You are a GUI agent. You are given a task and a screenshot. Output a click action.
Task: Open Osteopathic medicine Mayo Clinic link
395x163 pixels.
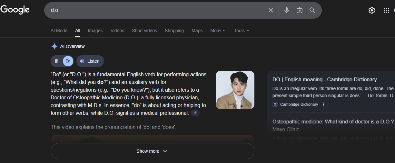[333, 122]
